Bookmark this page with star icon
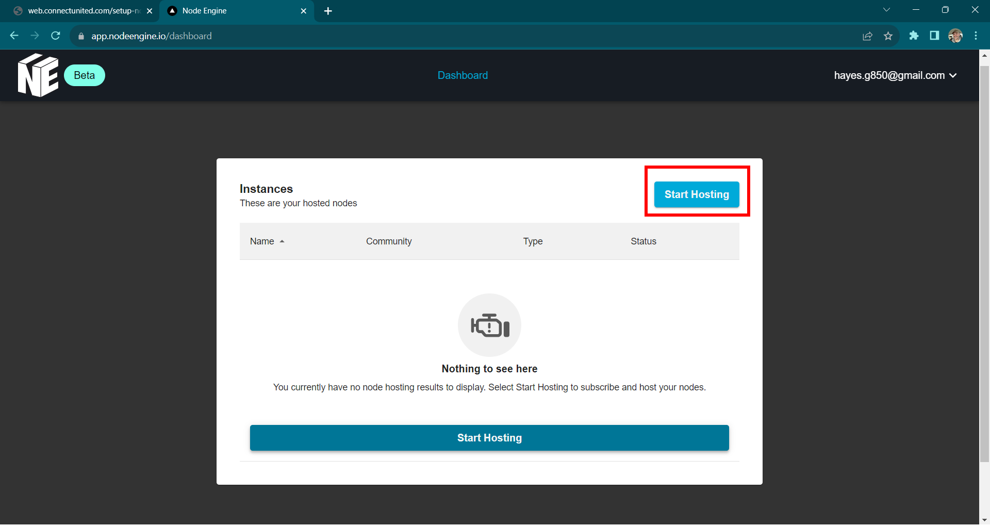Viewport: 990px width, 526px height. click(x=888, y=36)
